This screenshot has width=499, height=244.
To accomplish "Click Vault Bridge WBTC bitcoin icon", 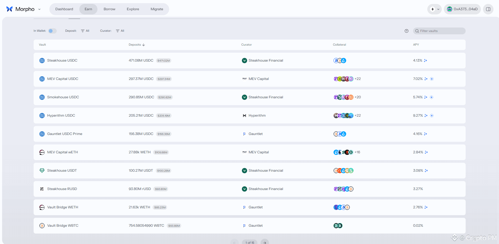I will tap(42, 226).
